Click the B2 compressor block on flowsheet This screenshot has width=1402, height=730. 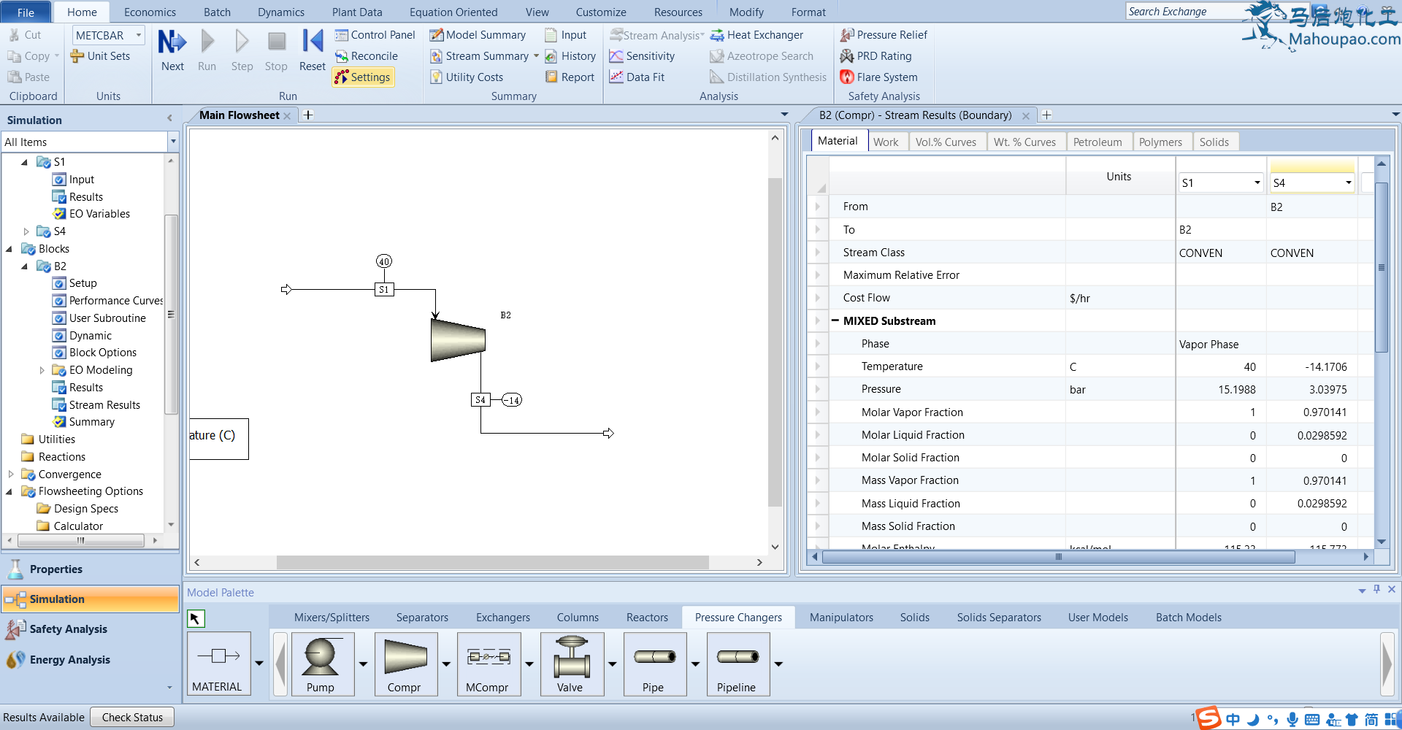[x=458, y=340]
